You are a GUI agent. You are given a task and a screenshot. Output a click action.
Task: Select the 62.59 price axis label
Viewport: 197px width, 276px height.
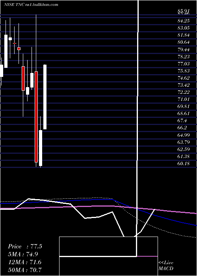click(x=184, y=149)
